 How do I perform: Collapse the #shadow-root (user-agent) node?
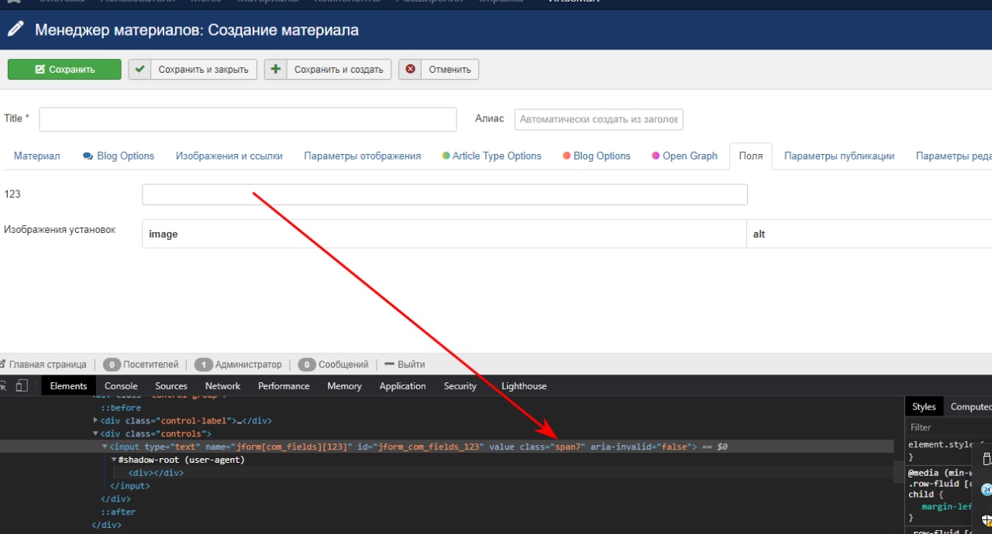point(114,460)
